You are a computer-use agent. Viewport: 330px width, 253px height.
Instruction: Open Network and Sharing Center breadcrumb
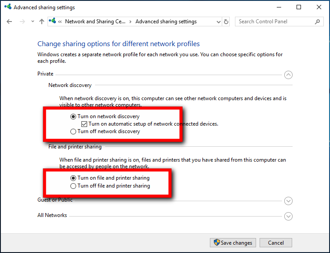(x=95, y=22)
